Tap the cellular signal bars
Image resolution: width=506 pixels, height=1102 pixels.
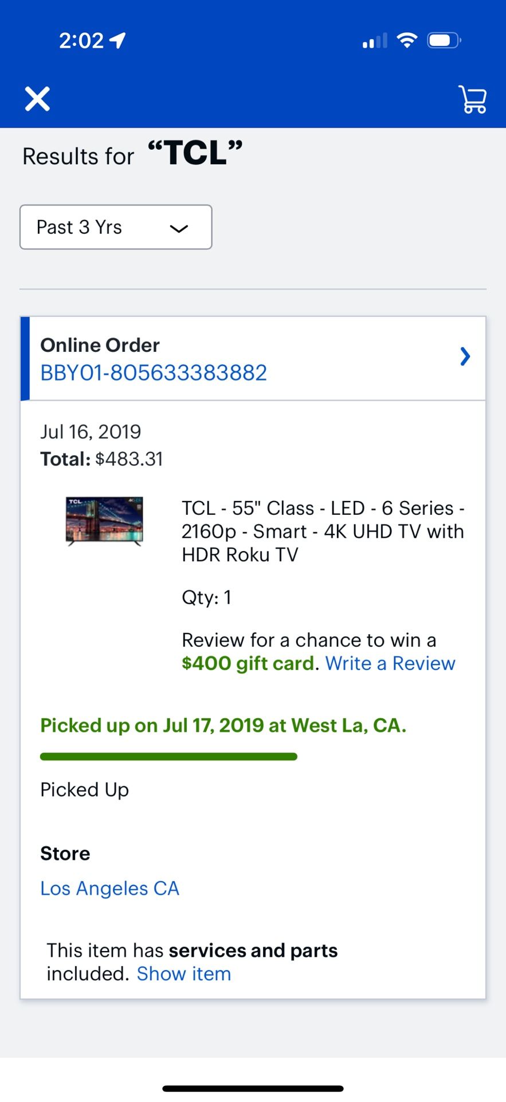(375, 41)
